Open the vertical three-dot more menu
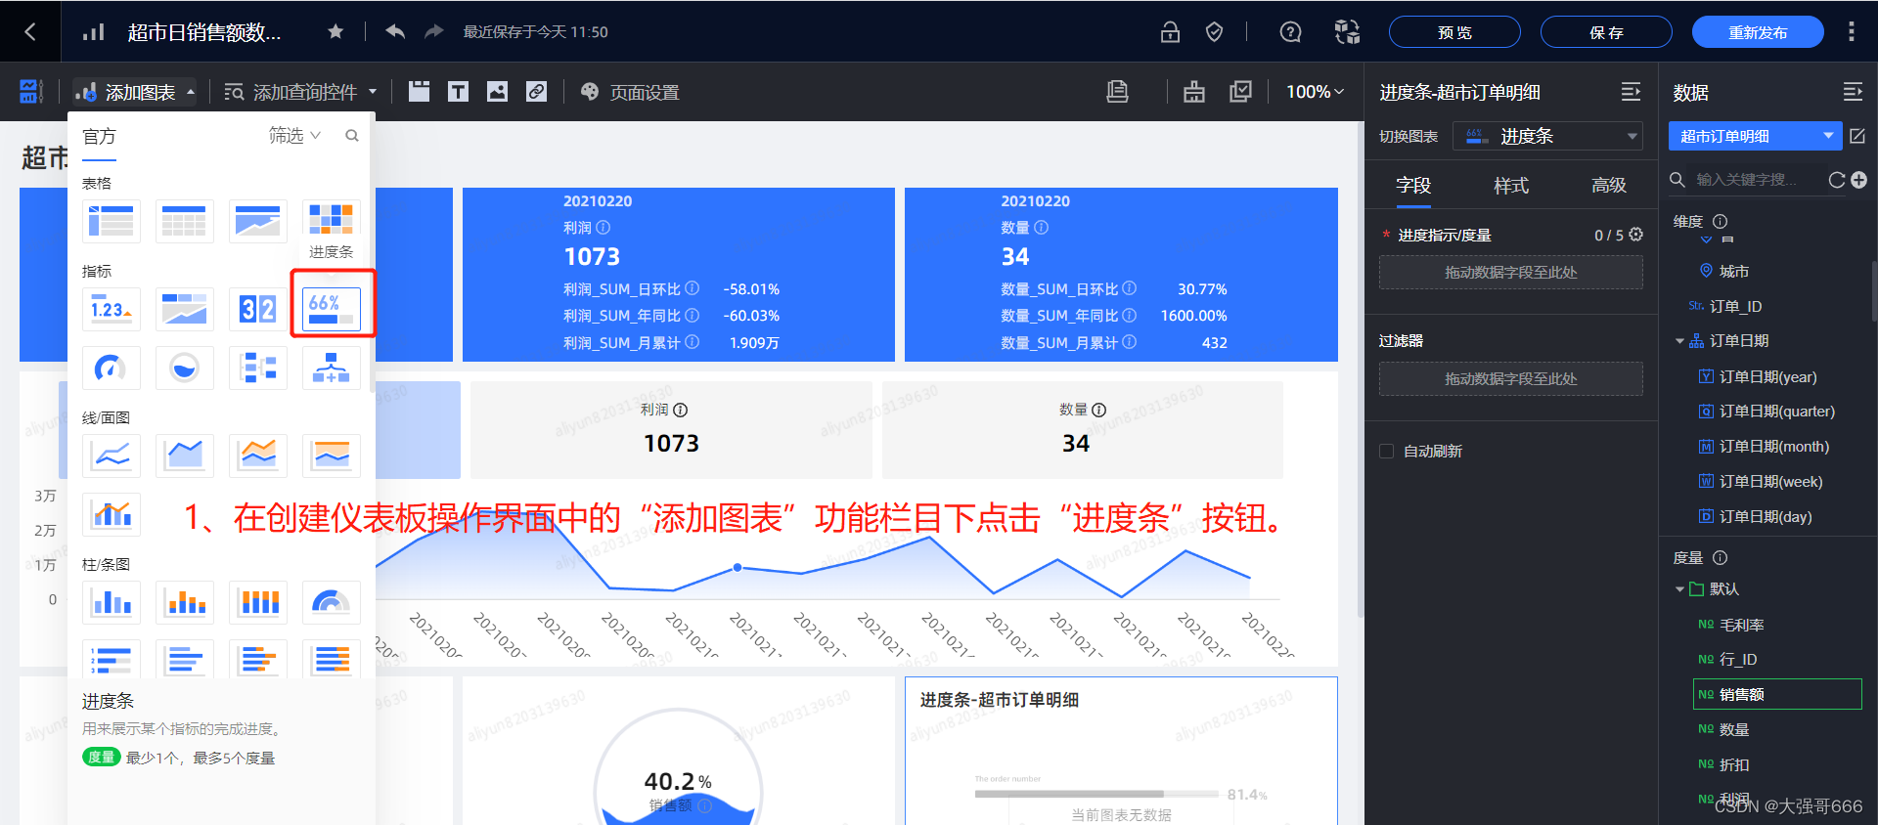 tap(1851, 31)
